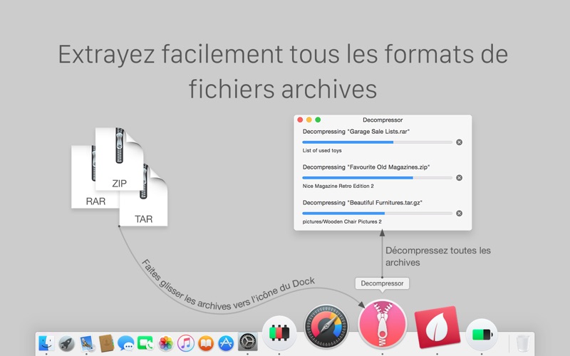Viewport: 570px width, 356px height.
Task: Click the Beautiful Furnitures.tar.gz progress bar
Action: click(x=378, y=213)
